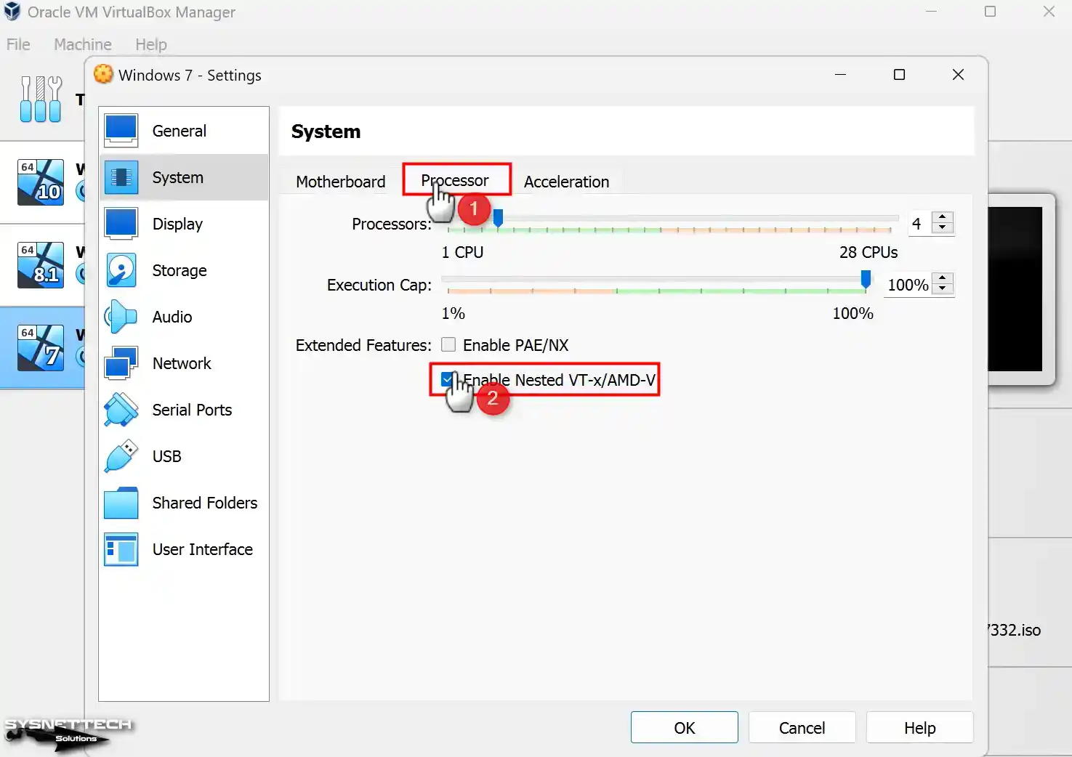This screenshot has width=1072, height=757.
Task: Click the VirtualBox logo in title bar
Action: 12,12
